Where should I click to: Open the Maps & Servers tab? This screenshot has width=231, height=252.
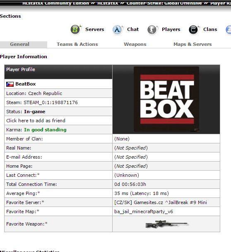tap(192, 44)
